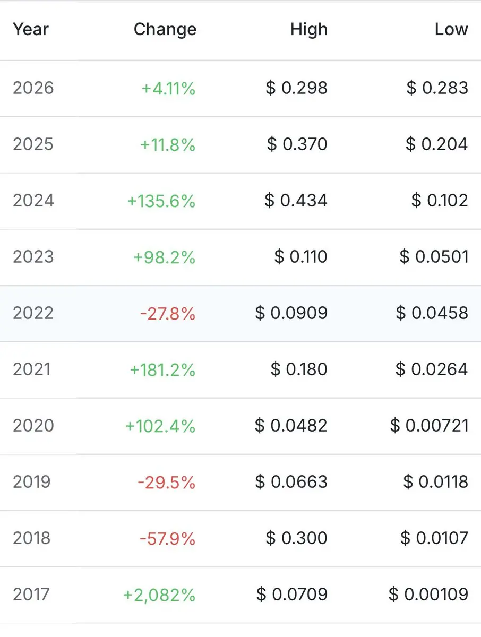The width and height of the screenshot is (481, 637).
Task: Select the 2024 high value $ 0.434
Action: (296, 201)
